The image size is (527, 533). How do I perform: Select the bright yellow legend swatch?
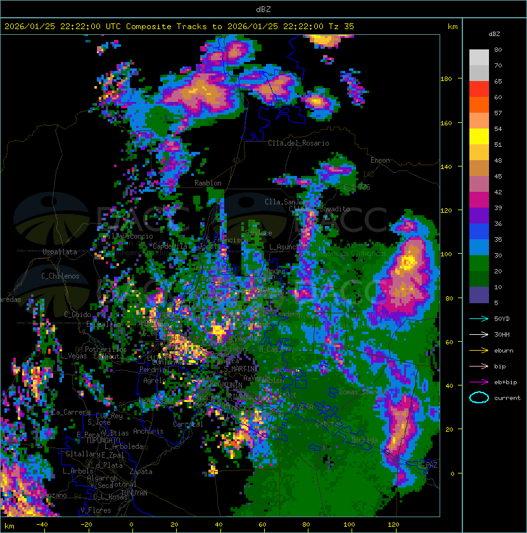(x=479, y=136)
